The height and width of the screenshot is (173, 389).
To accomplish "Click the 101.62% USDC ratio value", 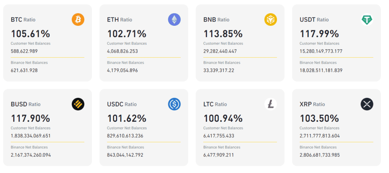I will tap(127, 118).
